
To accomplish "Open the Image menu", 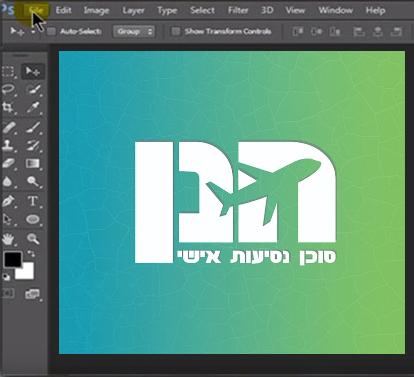I will pyautogui.click(x=96, y=11).
